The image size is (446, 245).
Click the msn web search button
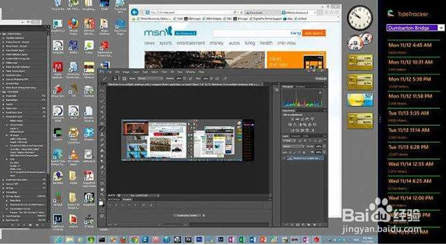click(314, 33)
